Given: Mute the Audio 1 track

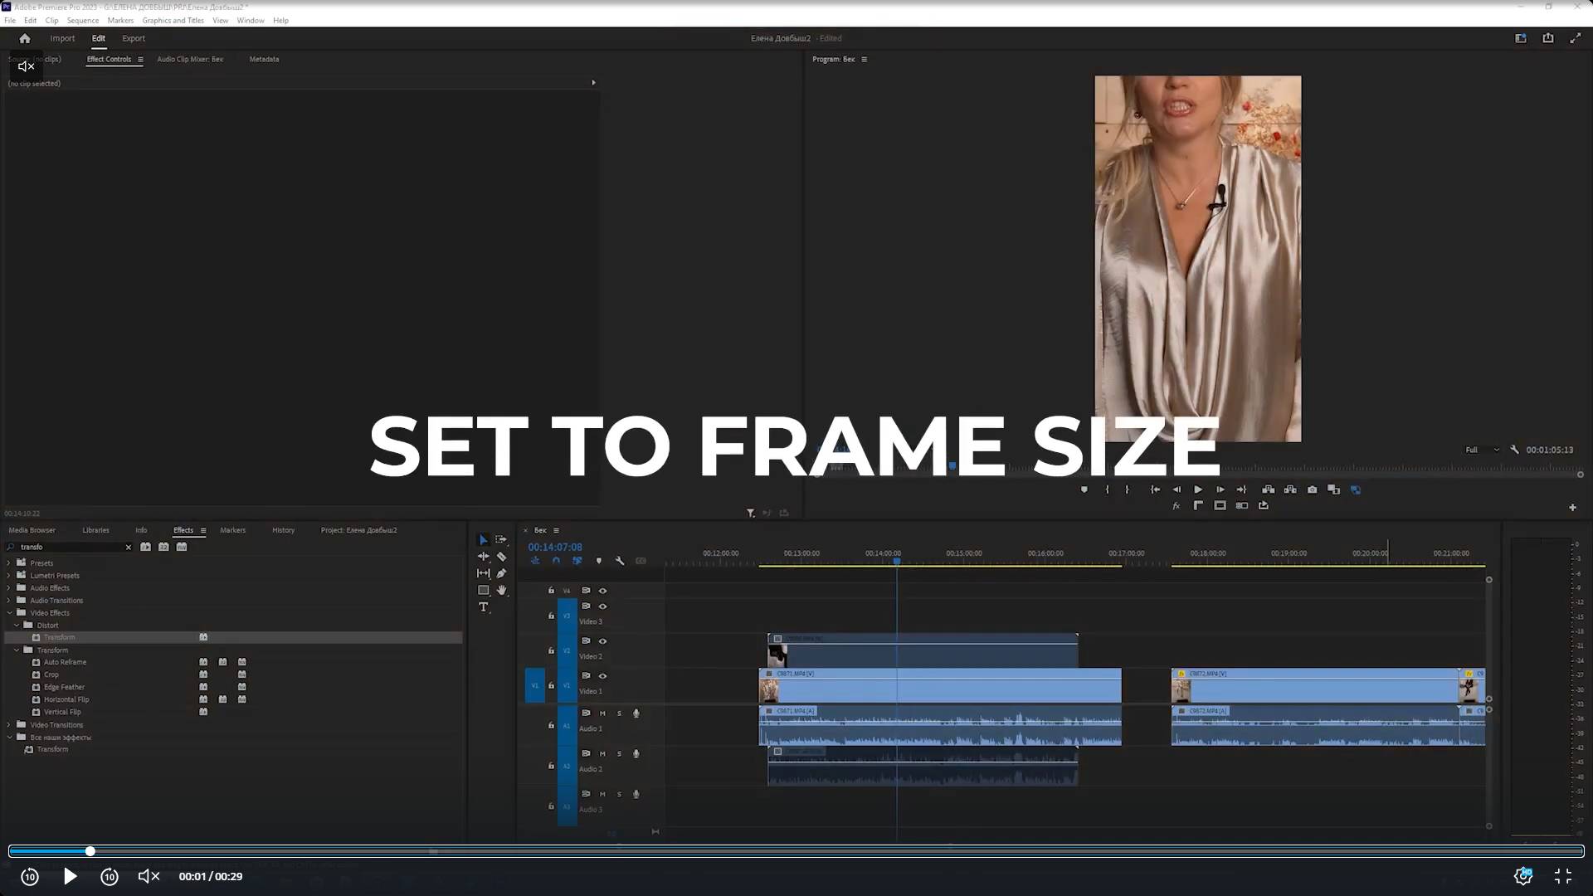Looking at the screenshot, I should (x=602, y=713).
